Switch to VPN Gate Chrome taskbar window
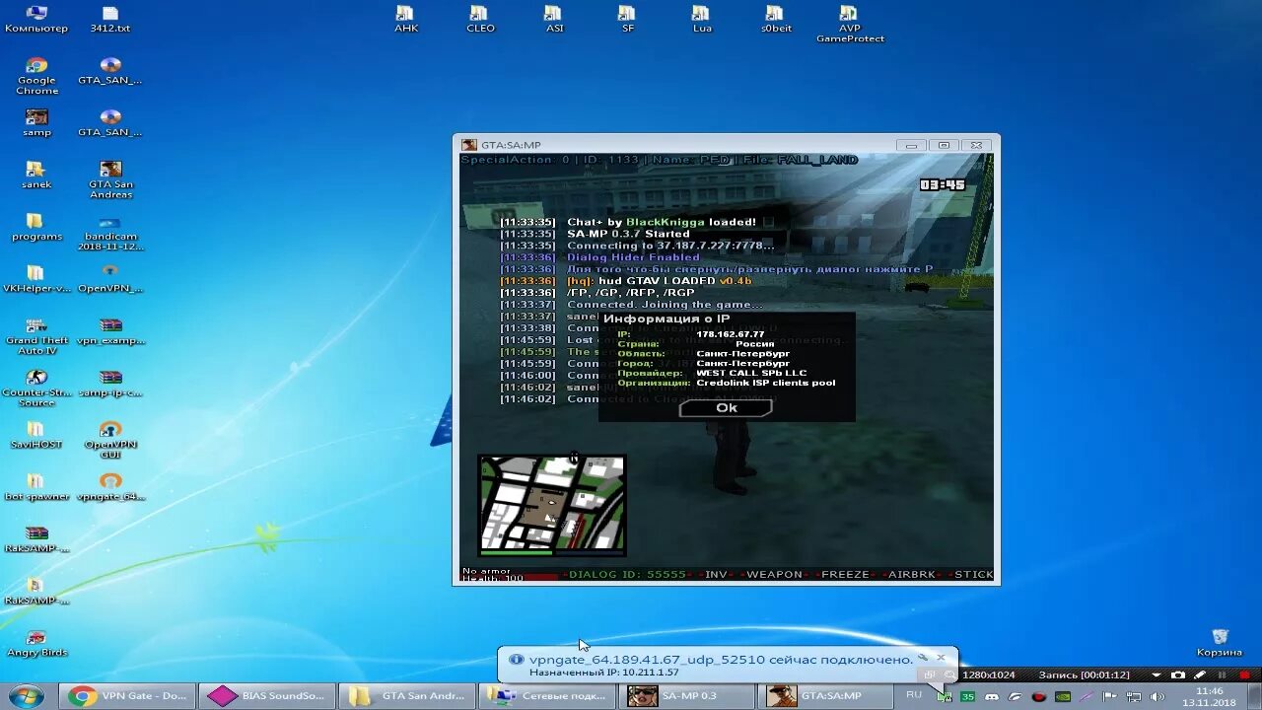Image resolution: width=1262 pixels, height=710 pixels. (127, 695)
